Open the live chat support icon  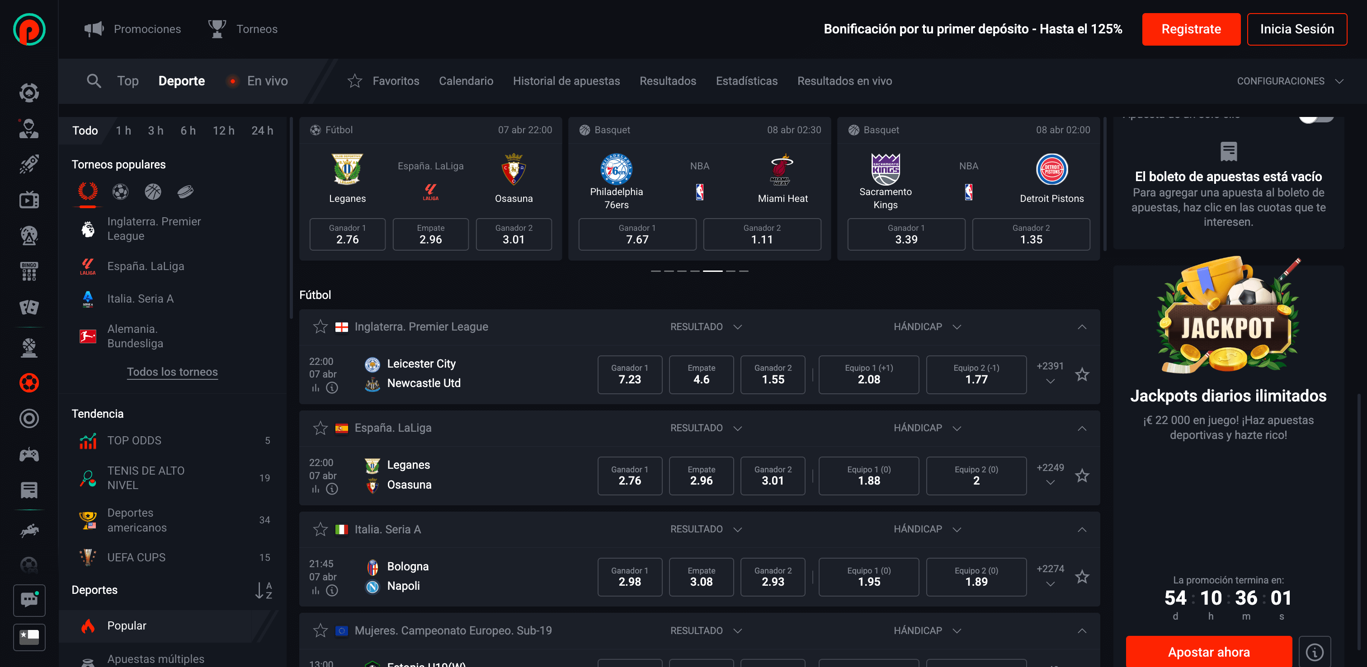tap(29, 600)
